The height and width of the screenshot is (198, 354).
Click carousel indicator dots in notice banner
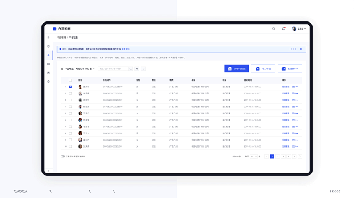pos(293,49)
